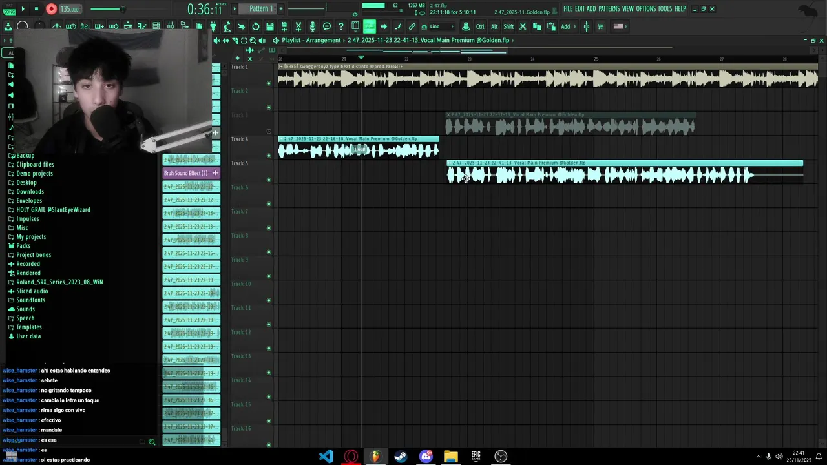Open the OPTIONS menu

[x=646, y=9]
